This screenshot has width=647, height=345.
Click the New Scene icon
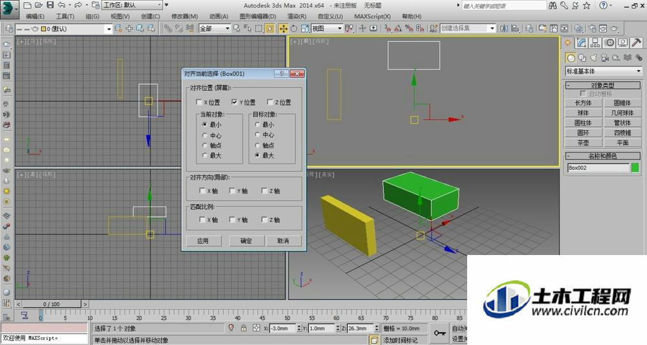click(x=27, y=5)
